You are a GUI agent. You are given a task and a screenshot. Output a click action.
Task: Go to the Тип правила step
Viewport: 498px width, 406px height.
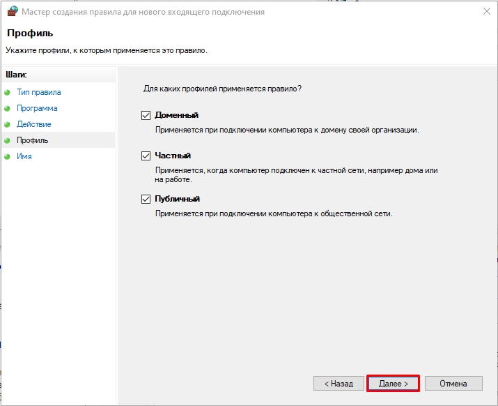coord(38,92)
